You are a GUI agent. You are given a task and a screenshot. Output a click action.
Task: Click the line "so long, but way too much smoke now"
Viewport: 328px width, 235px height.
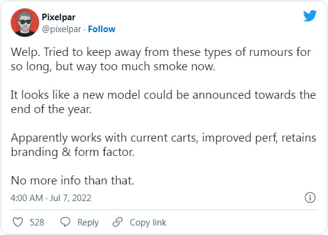[x=113, y=67]
